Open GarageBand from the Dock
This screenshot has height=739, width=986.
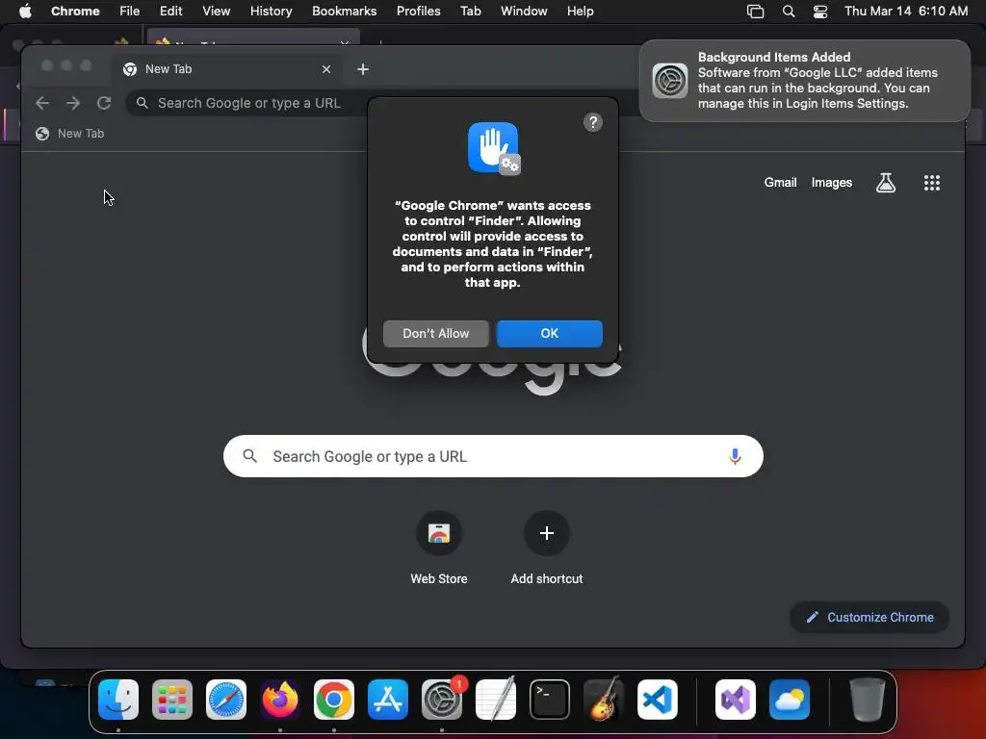(x=604, y=700)
